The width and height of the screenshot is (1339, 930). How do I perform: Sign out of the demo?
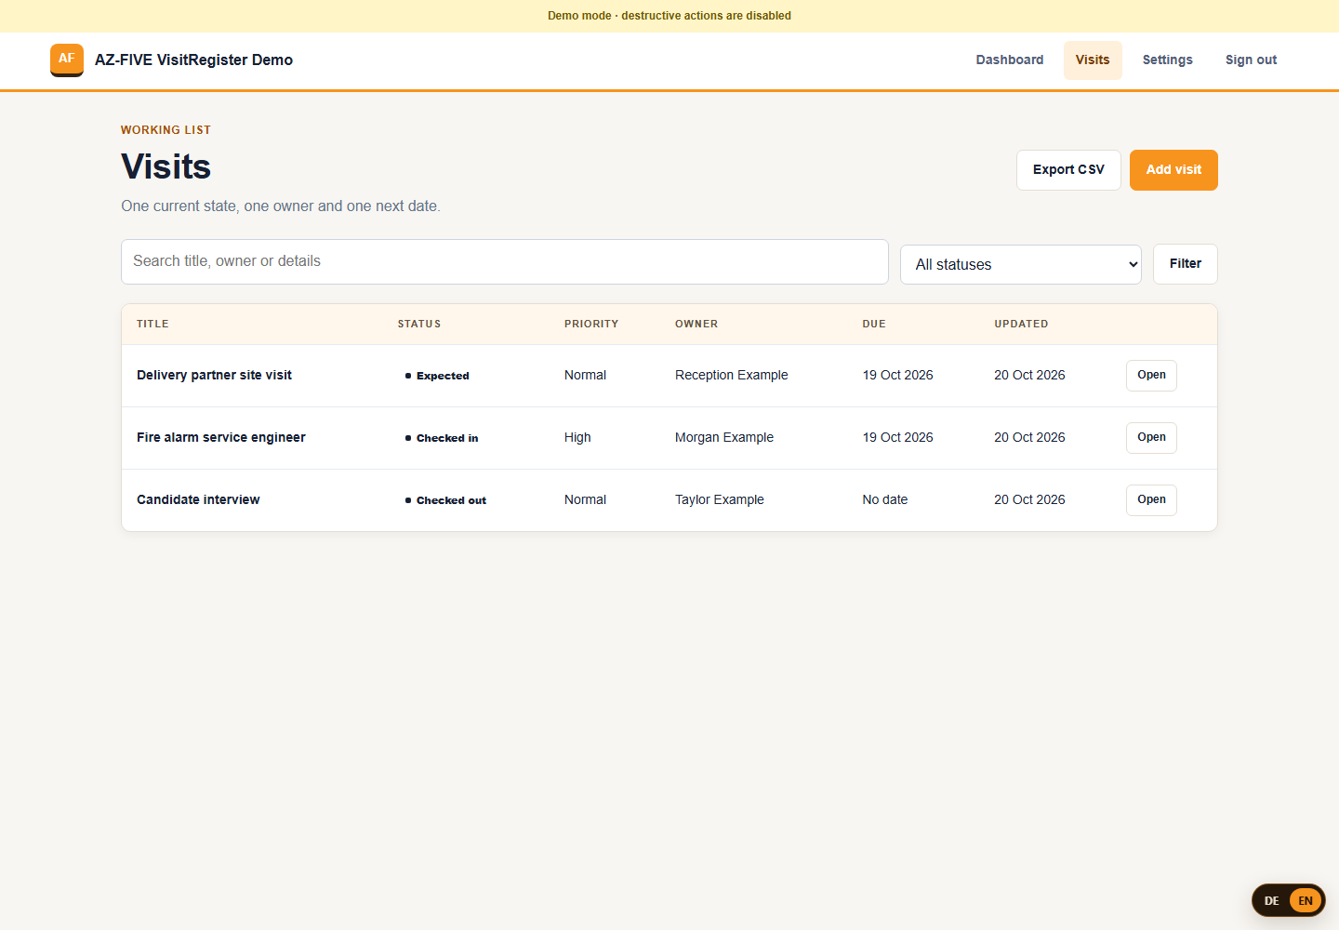pos(1251,60)
